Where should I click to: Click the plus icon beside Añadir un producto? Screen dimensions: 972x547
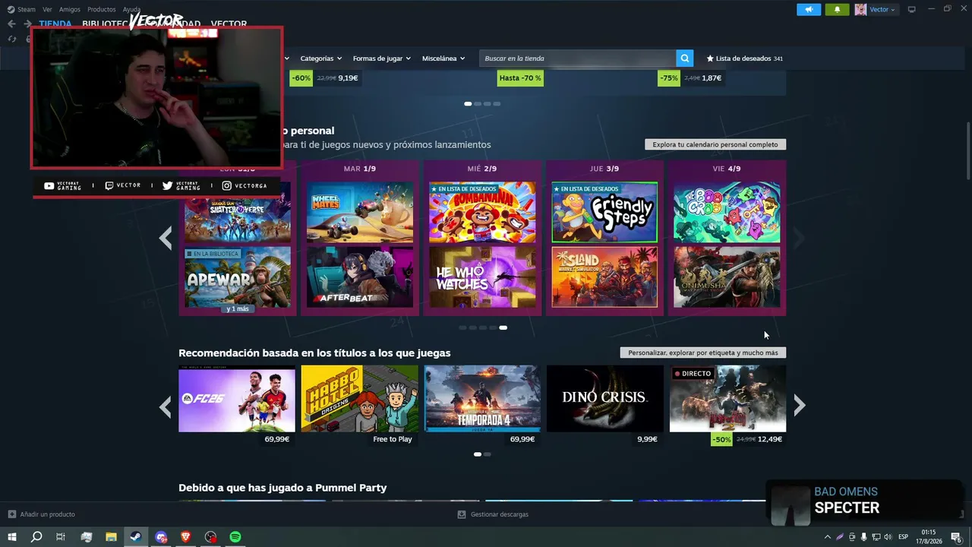coord(11,514)
